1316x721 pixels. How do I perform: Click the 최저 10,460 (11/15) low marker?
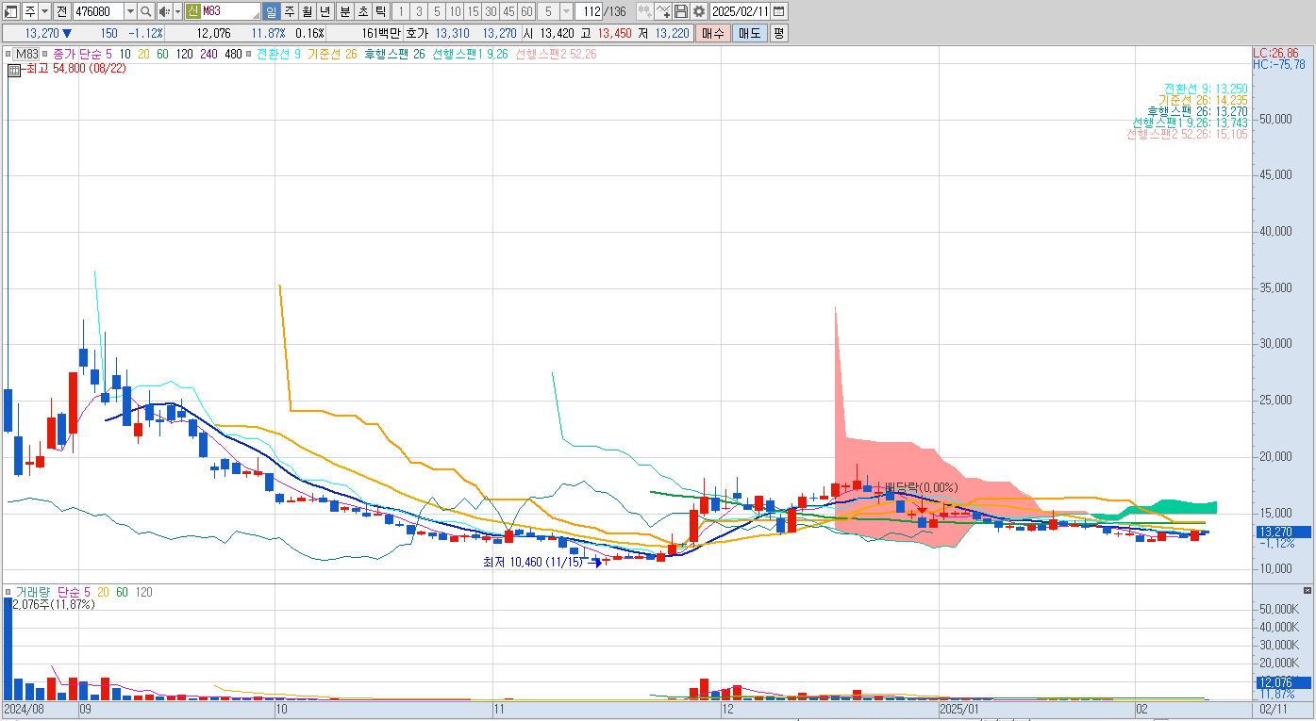(533, 562)
